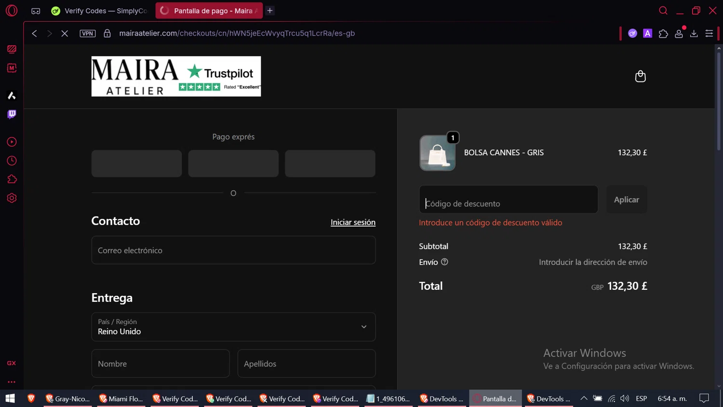Image resolution: width=723 pixels, height=407 pixels.
Task: Click the middle express payment button
Action: click(233, 163)
